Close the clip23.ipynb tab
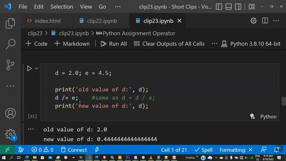This screenshot has height=161, width=286. (180, 21)
